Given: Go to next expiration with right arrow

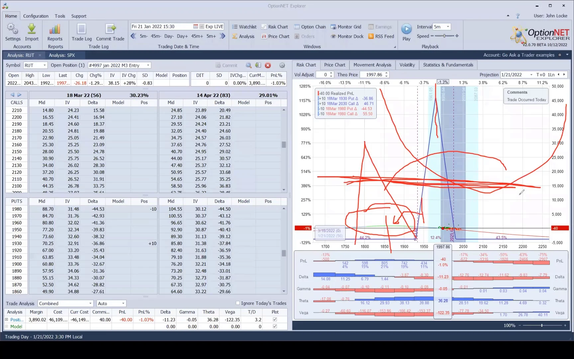Looking at the screenshot, I should point(20,95).
